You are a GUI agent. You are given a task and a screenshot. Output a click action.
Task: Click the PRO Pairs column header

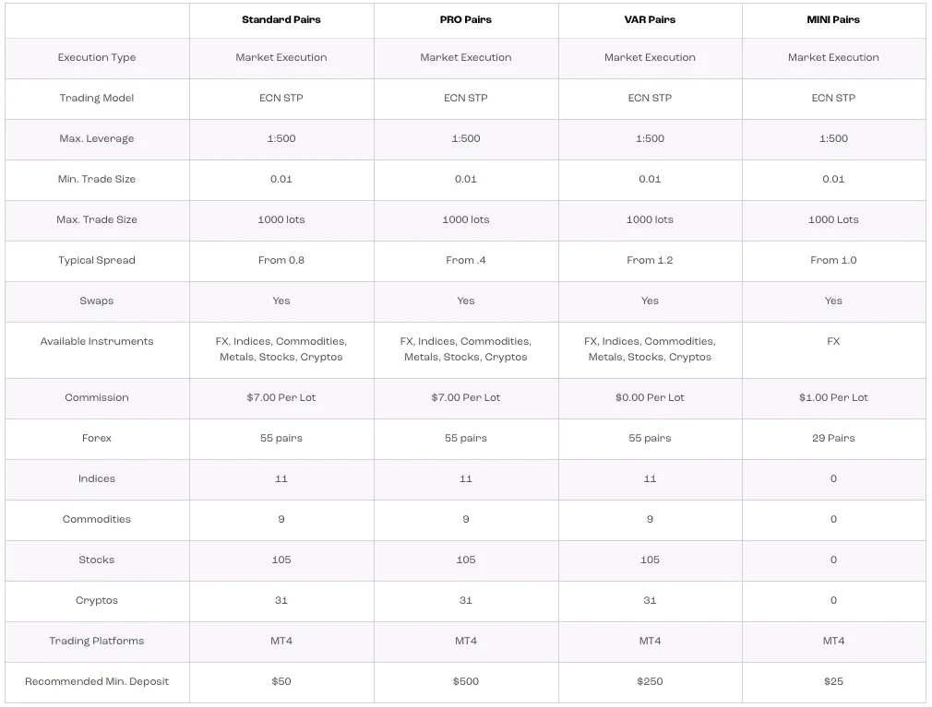click(465, 19)
